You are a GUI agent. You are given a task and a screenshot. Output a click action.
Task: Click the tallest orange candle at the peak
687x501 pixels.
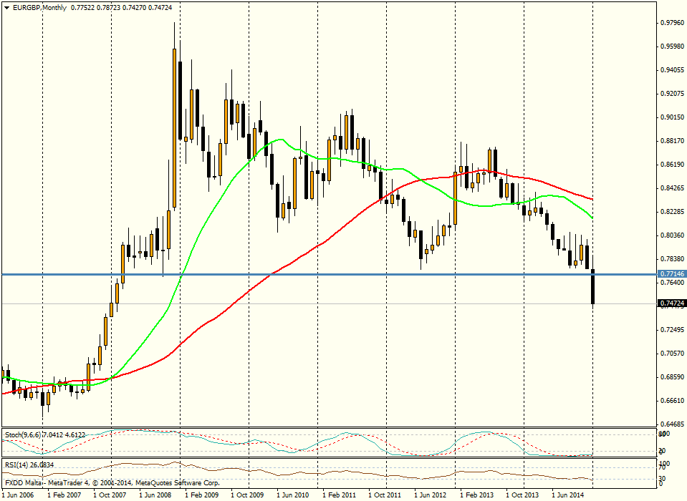(174, 129)
